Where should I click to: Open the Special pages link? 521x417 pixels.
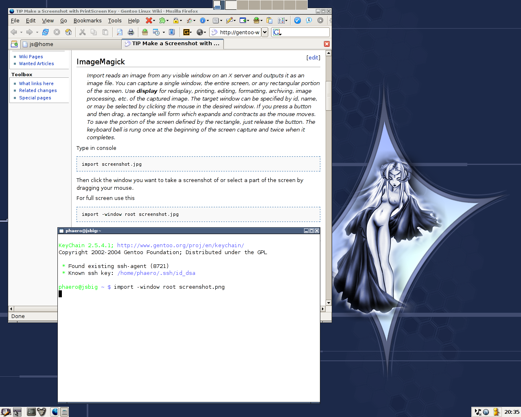click(35, 98)
